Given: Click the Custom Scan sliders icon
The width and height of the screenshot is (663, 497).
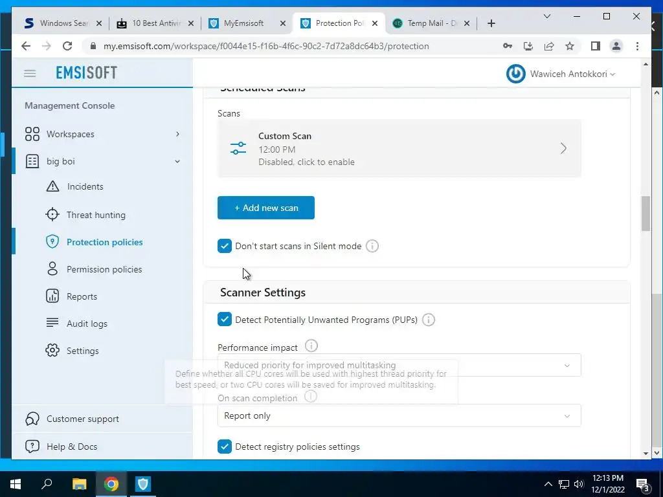Looking at the screenshot, I should [x=238, y=148].
